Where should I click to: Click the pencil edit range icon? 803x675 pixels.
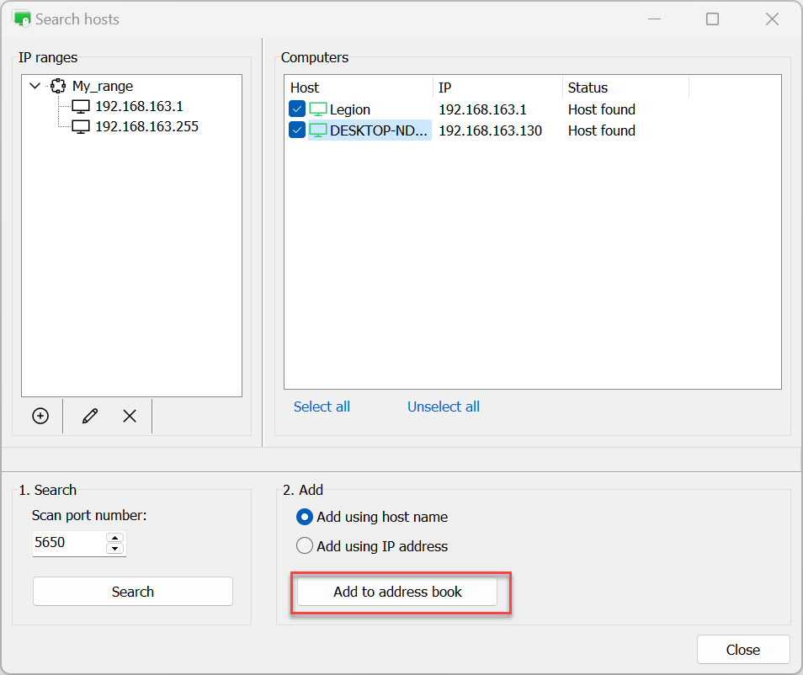click(x=90, y=416)
